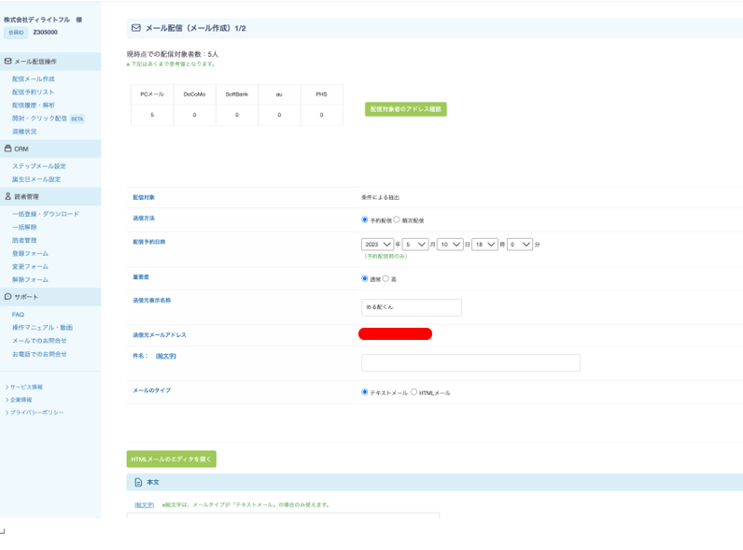Click the document icon beside 本文
Screen dimensions: 743x550
click(x=136, y=482)
